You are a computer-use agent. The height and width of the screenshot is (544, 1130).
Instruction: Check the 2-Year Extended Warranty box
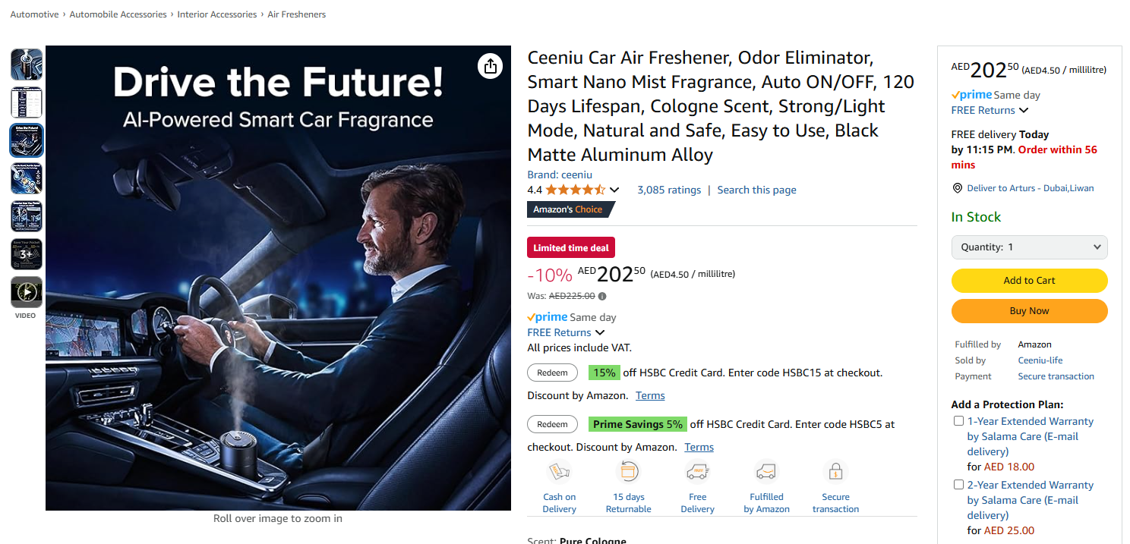point(958,485)
